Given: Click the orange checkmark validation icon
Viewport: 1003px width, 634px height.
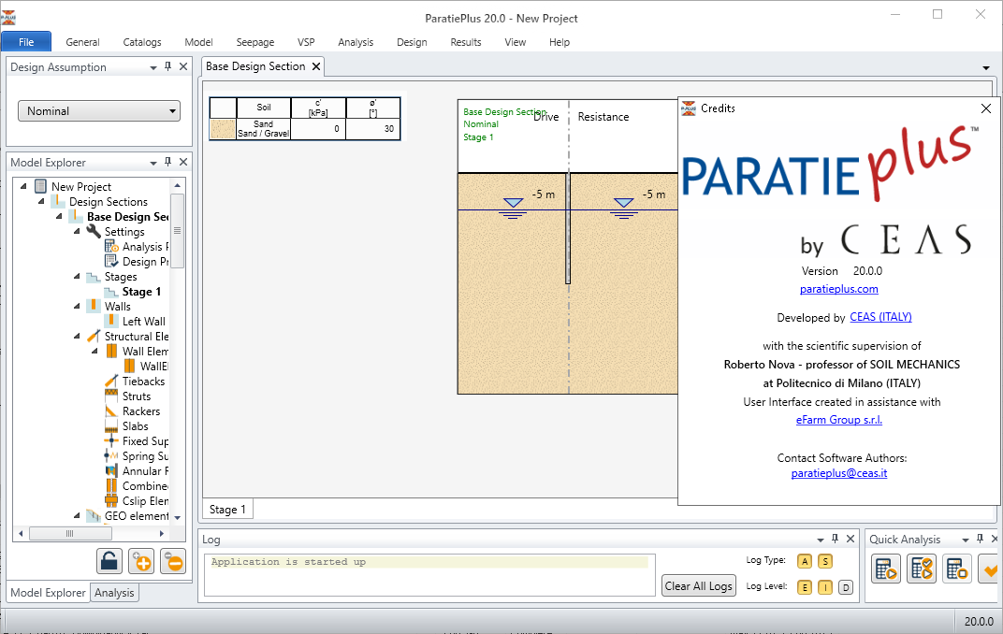Looking at the screenshot, I should [x=989, y=569].
